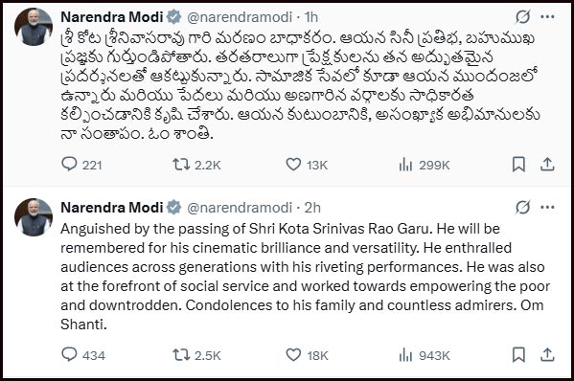Open Narendra Modi name on first tweet
The width and height of the screenshot is (574, 381).
click(x=112, y=17)
